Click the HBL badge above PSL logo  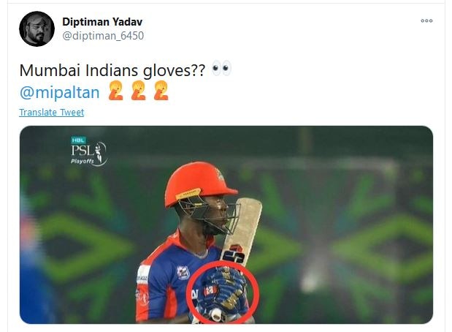point(78,140)
